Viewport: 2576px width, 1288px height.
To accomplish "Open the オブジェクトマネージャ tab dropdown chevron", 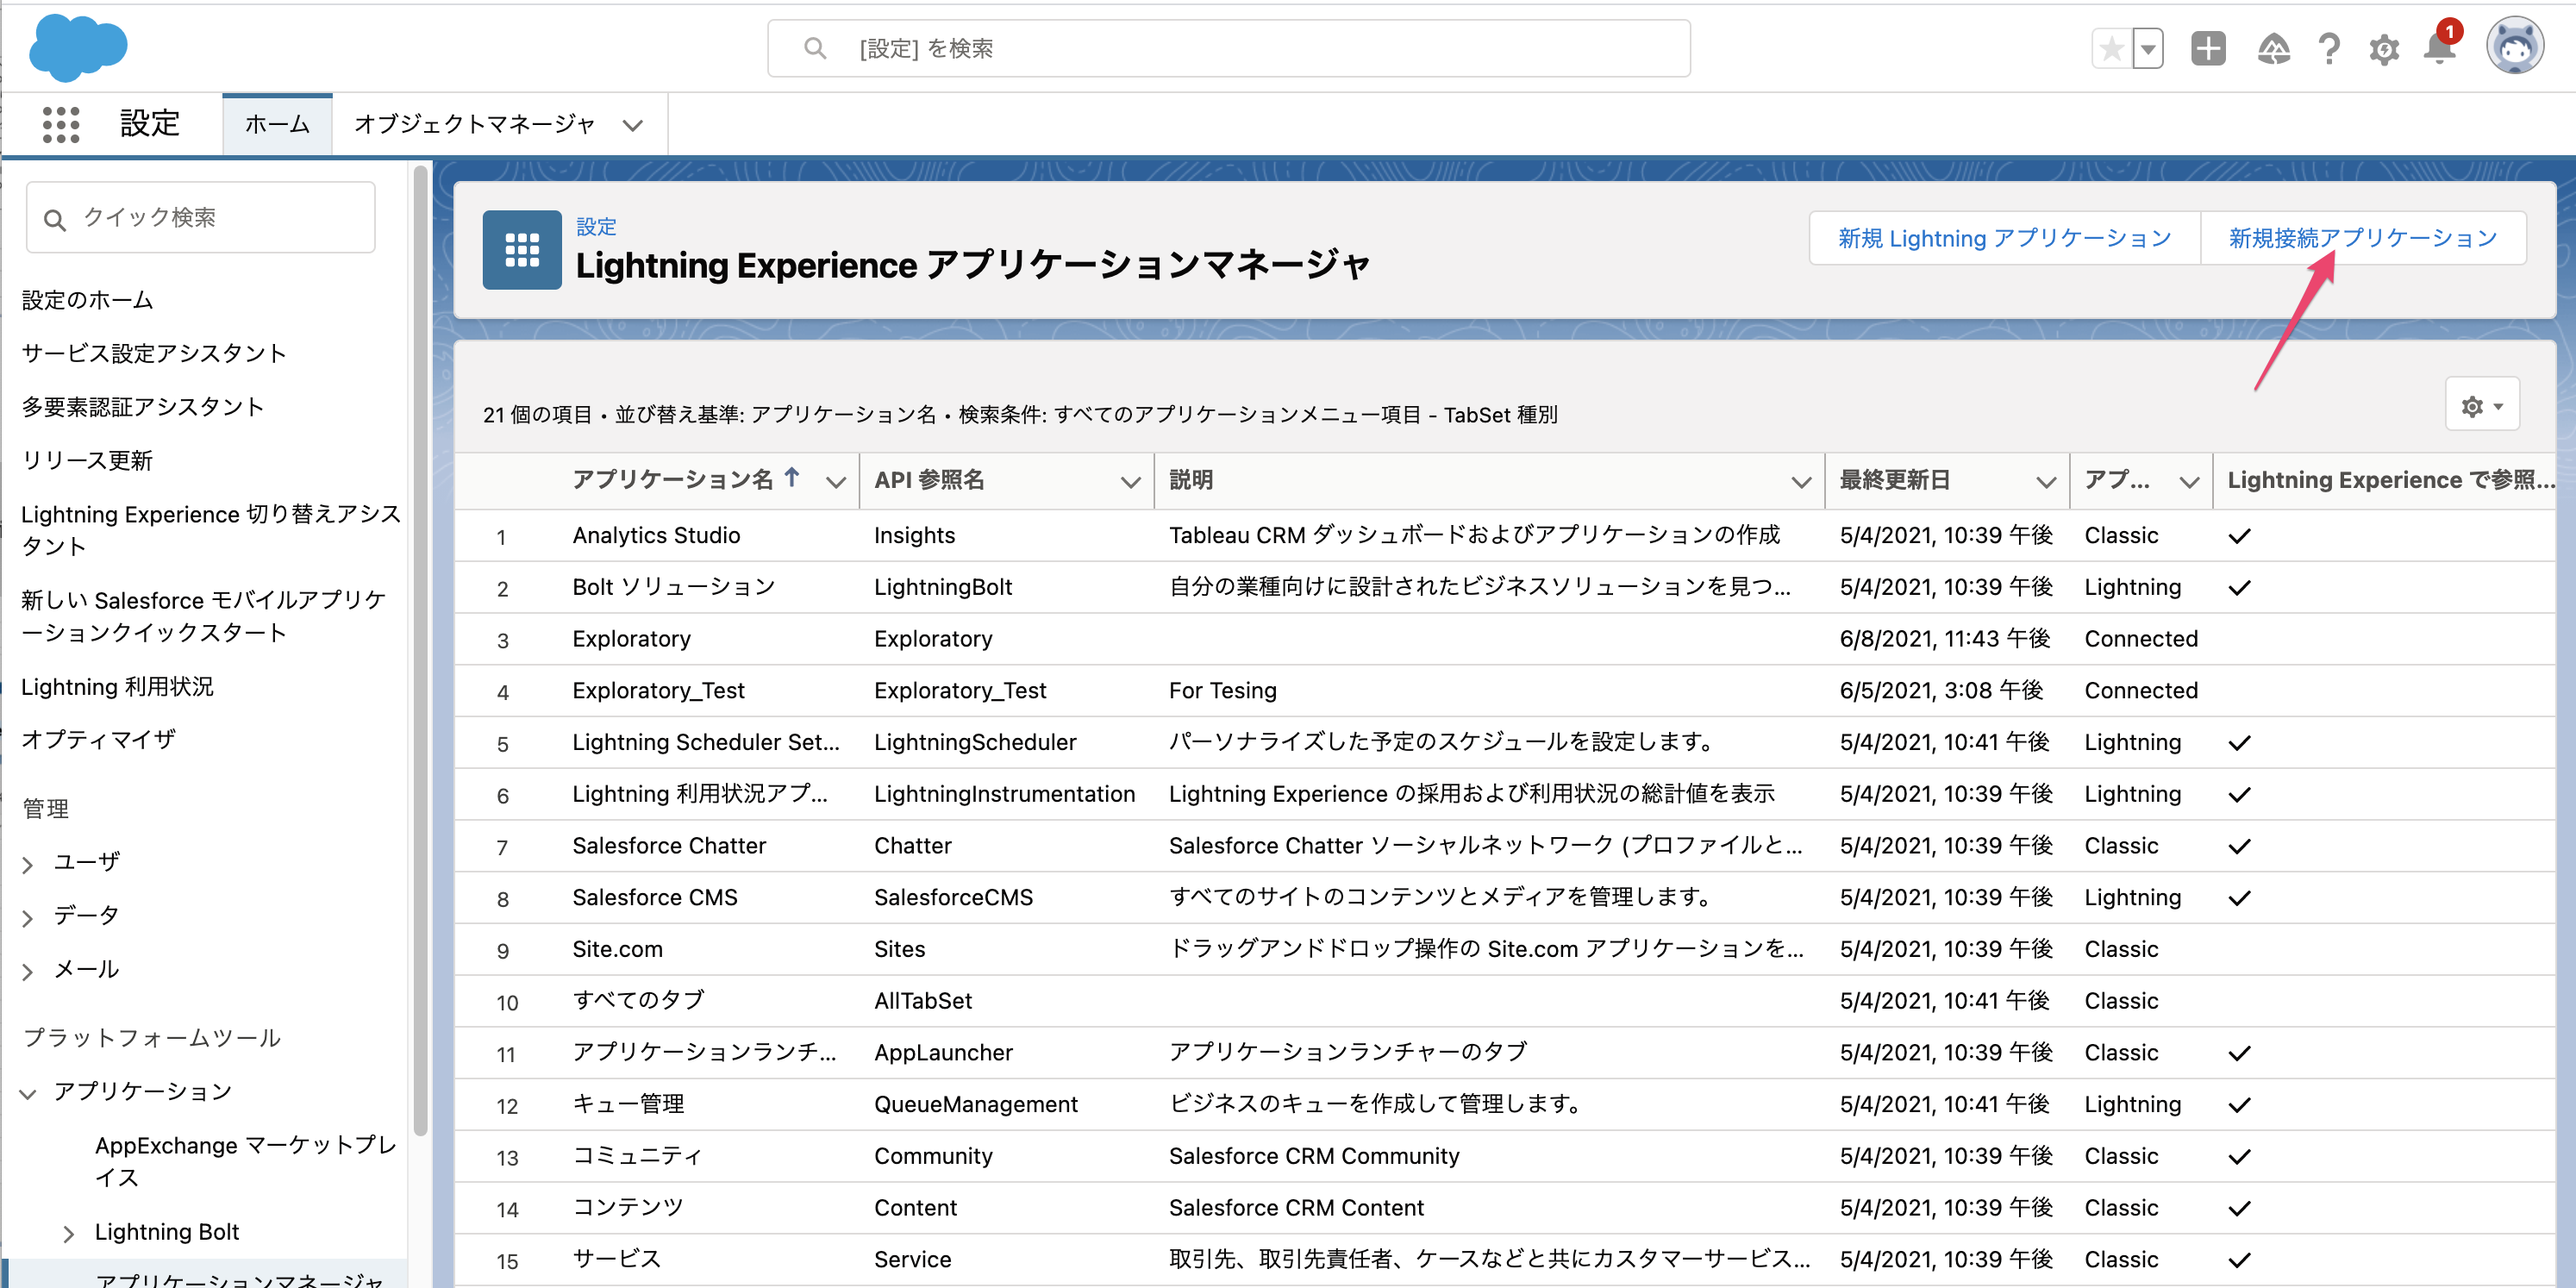I will (632, 125).
